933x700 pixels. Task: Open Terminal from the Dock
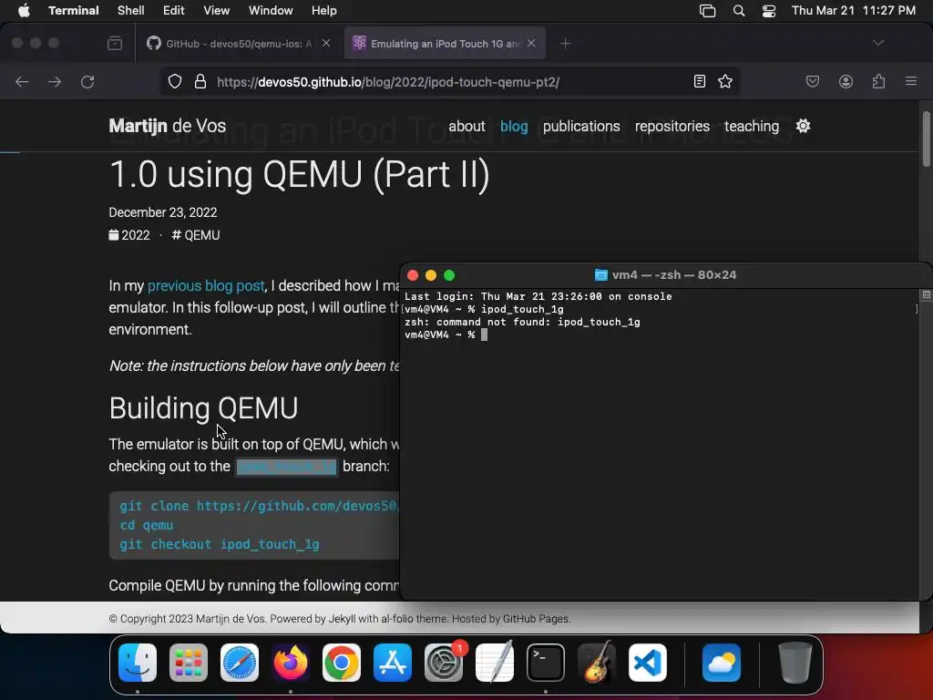pyautogui.click(x=546, y=663)
